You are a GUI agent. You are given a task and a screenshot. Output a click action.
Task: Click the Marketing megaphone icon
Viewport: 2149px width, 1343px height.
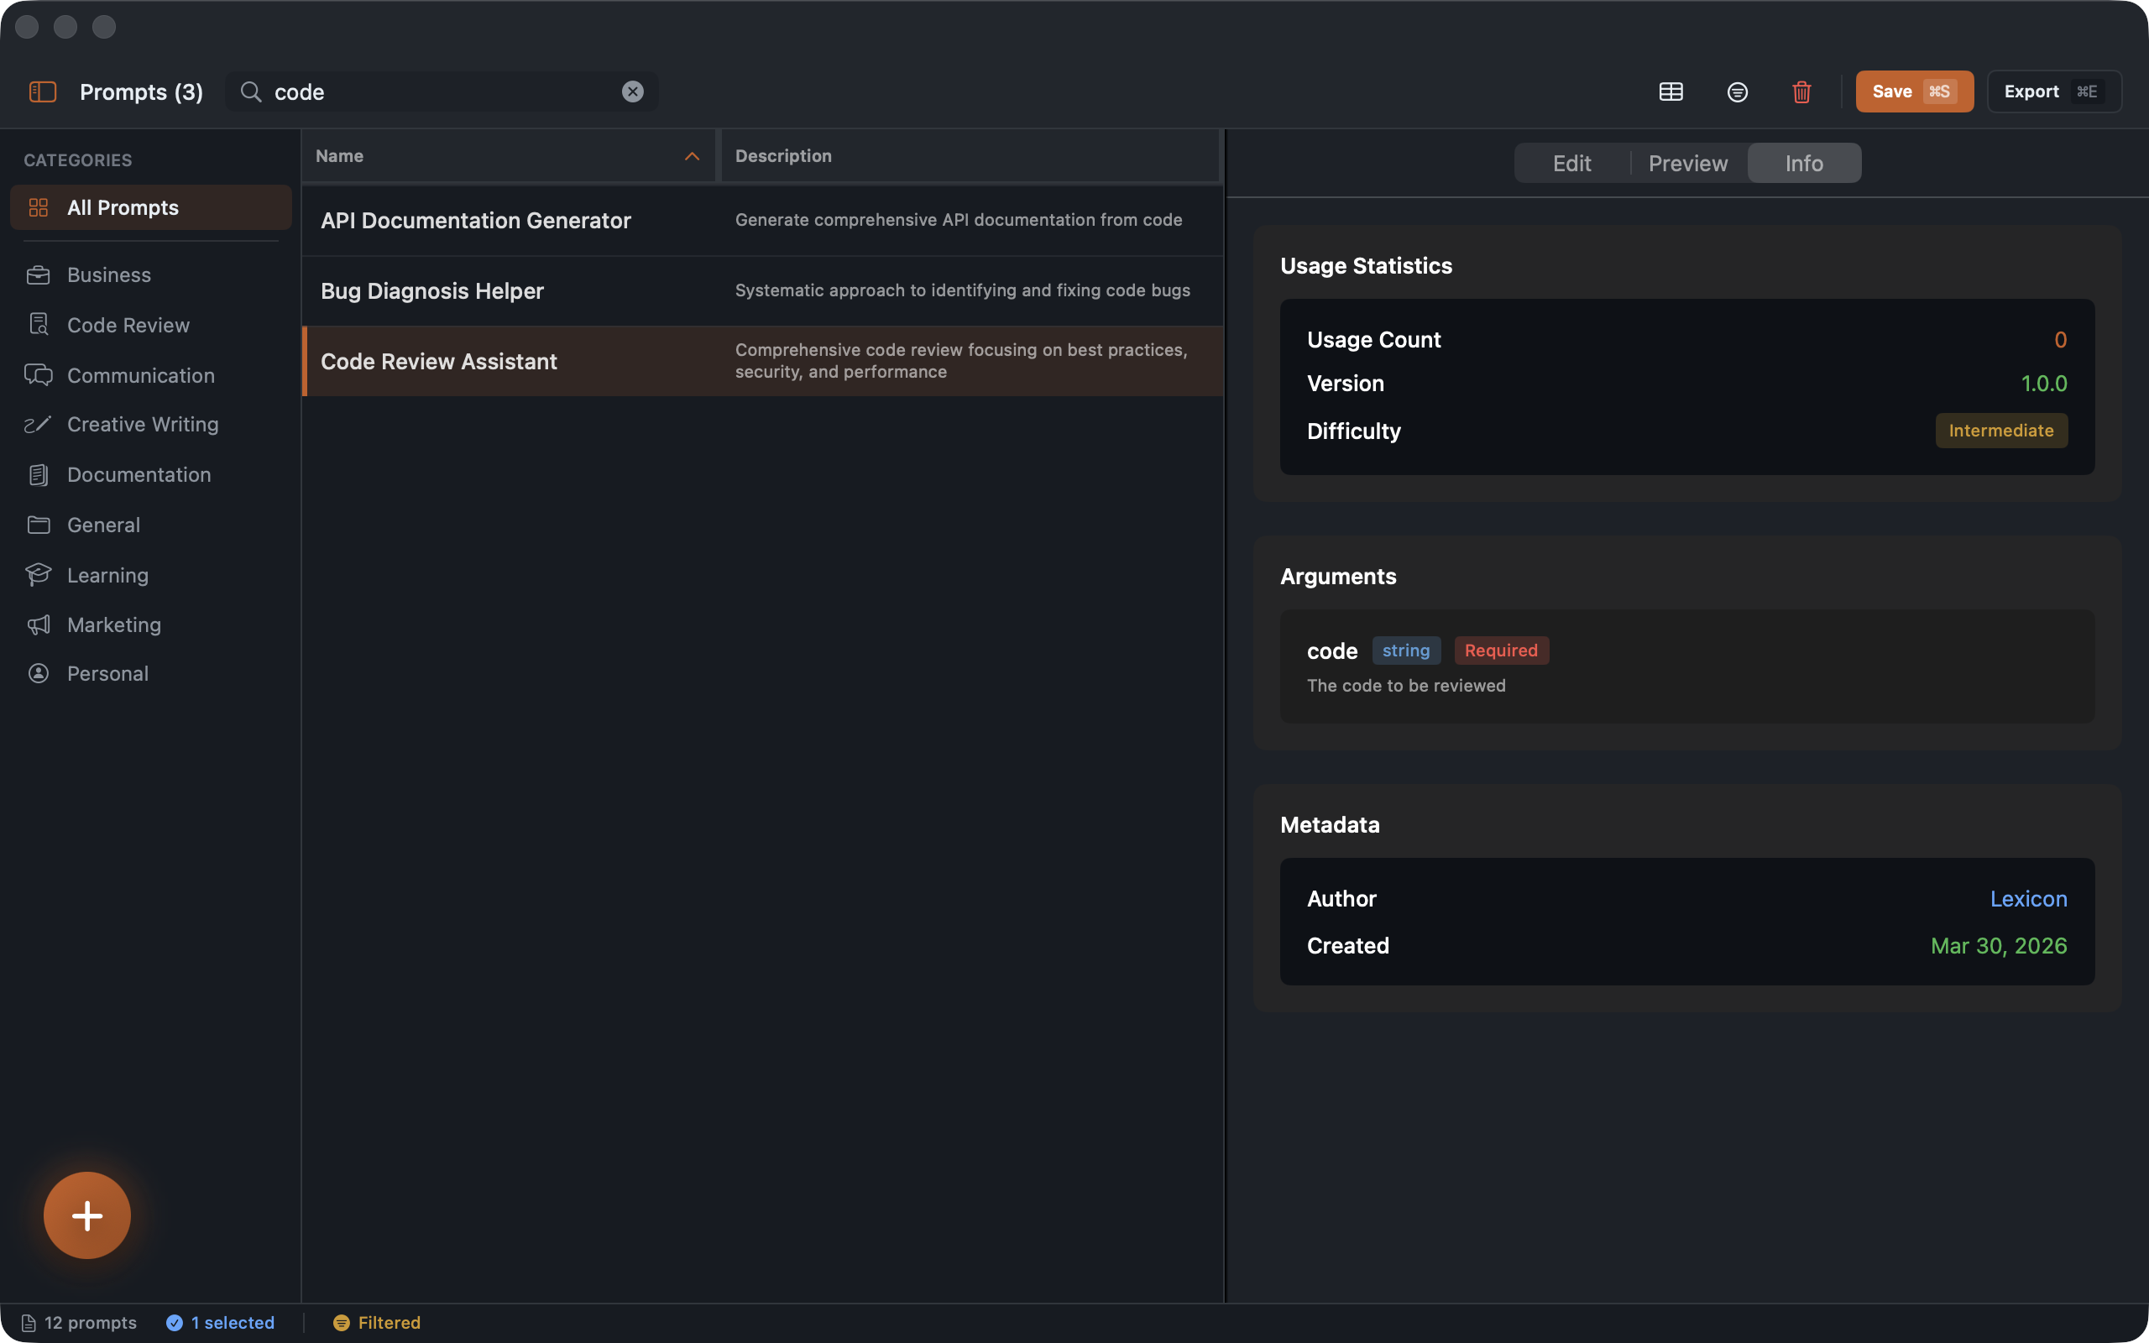coord(38,625)
